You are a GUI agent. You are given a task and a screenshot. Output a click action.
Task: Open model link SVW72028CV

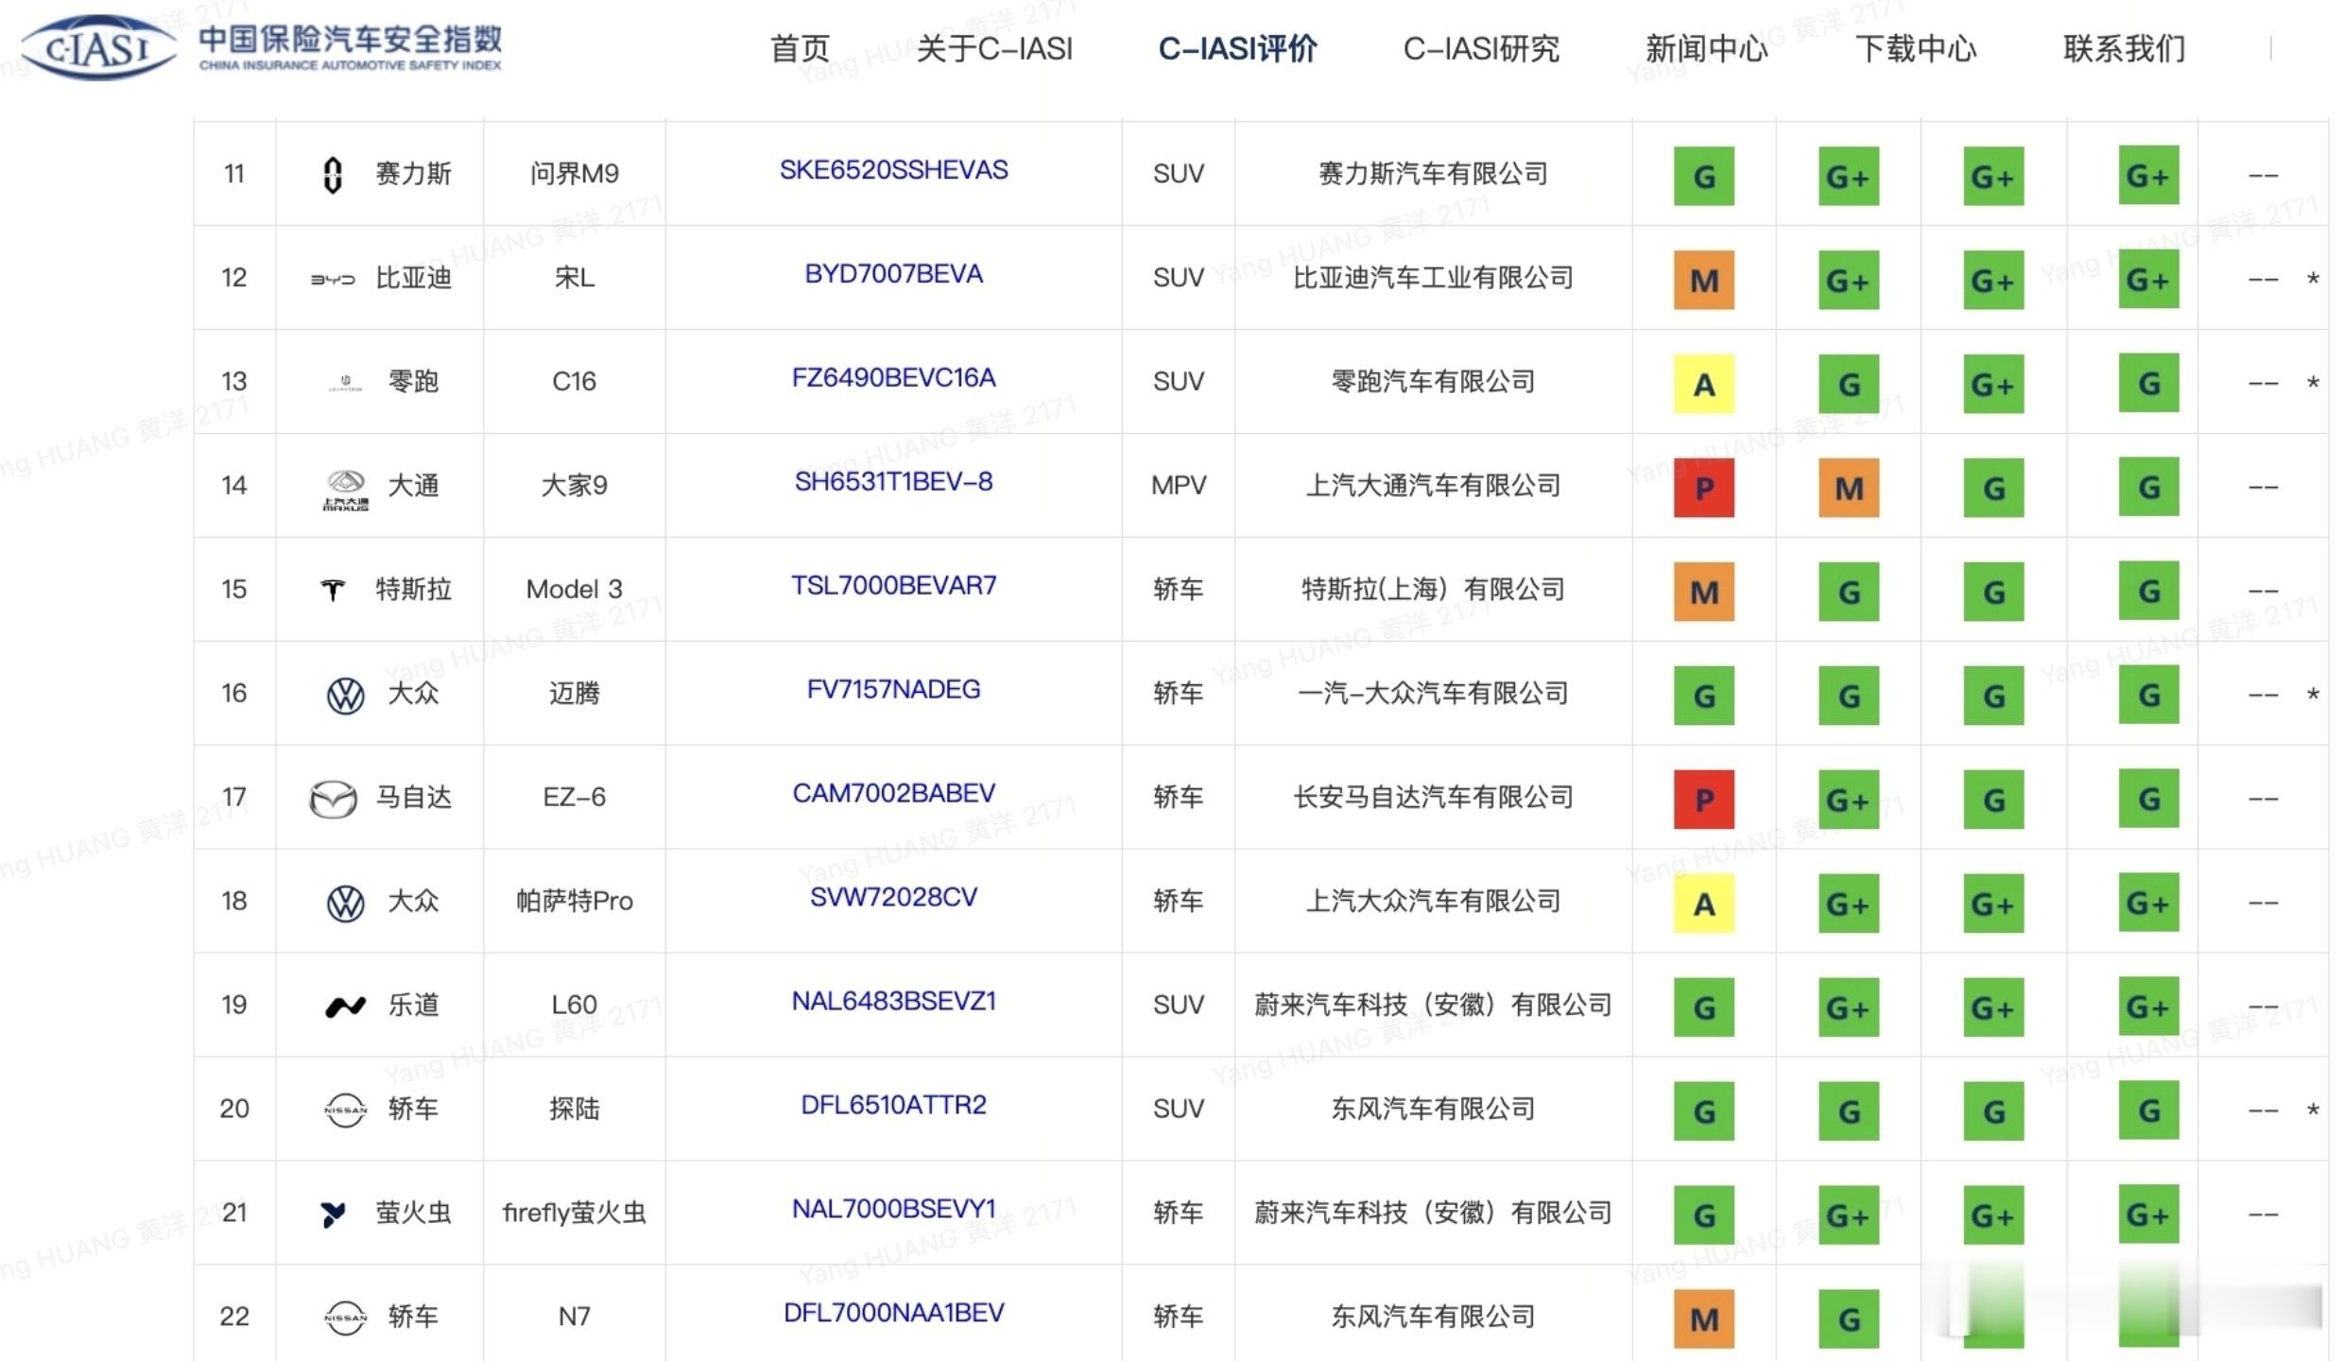(x=893, y=898)
